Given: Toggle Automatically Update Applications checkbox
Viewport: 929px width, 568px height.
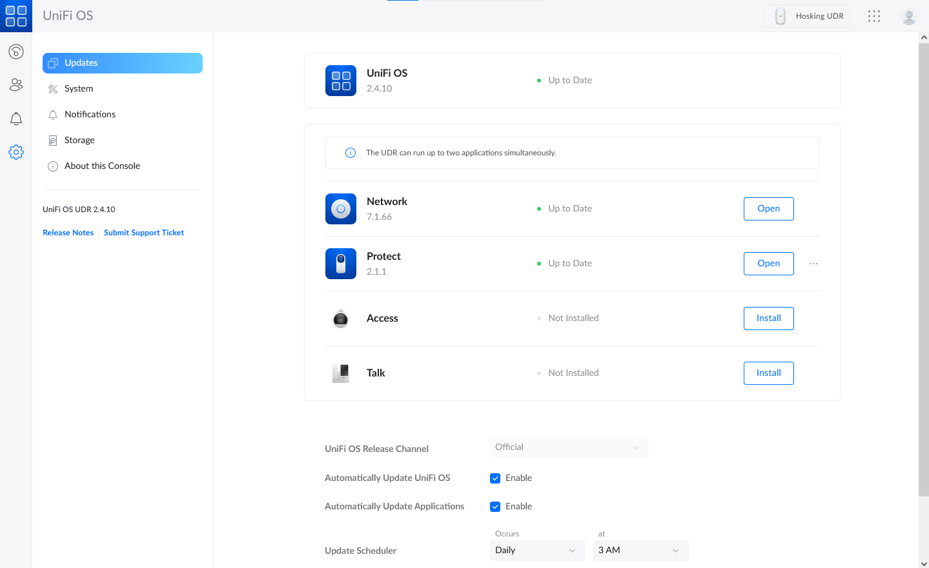Looking at the screenshot, I should 495,507.
